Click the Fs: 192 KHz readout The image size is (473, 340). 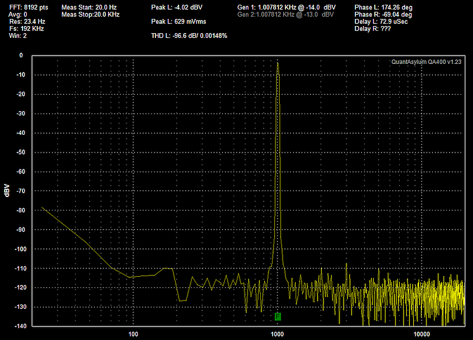(27, 28)
